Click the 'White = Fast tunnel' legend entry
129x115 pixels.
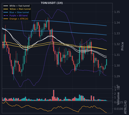click(17, 6)
